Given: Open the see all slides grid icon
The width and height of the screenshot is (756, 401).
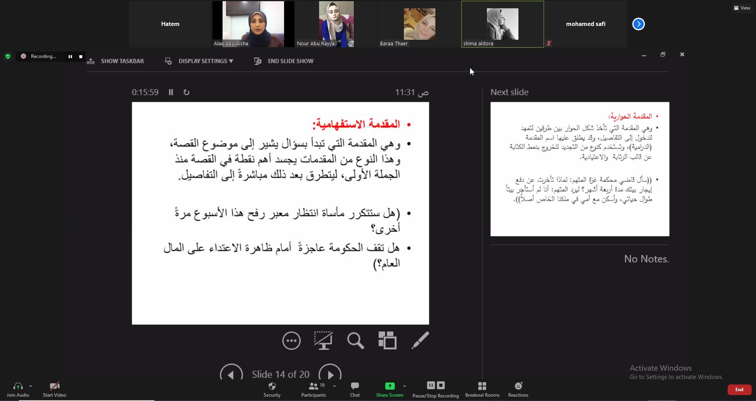Looking at the screenshot, I should pyautogui.click(x=387, y=340).
